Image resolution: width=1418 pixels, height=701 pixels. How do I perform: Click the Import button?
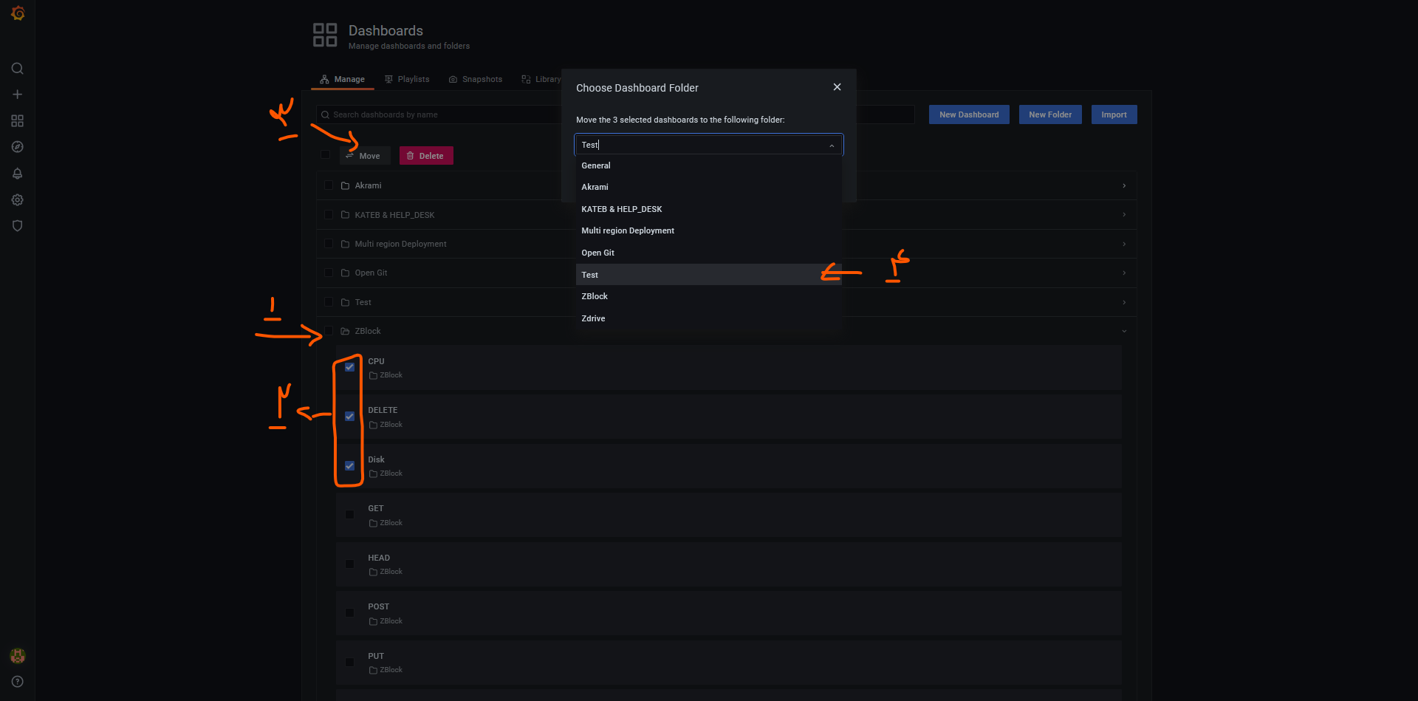click(1114, 114)
